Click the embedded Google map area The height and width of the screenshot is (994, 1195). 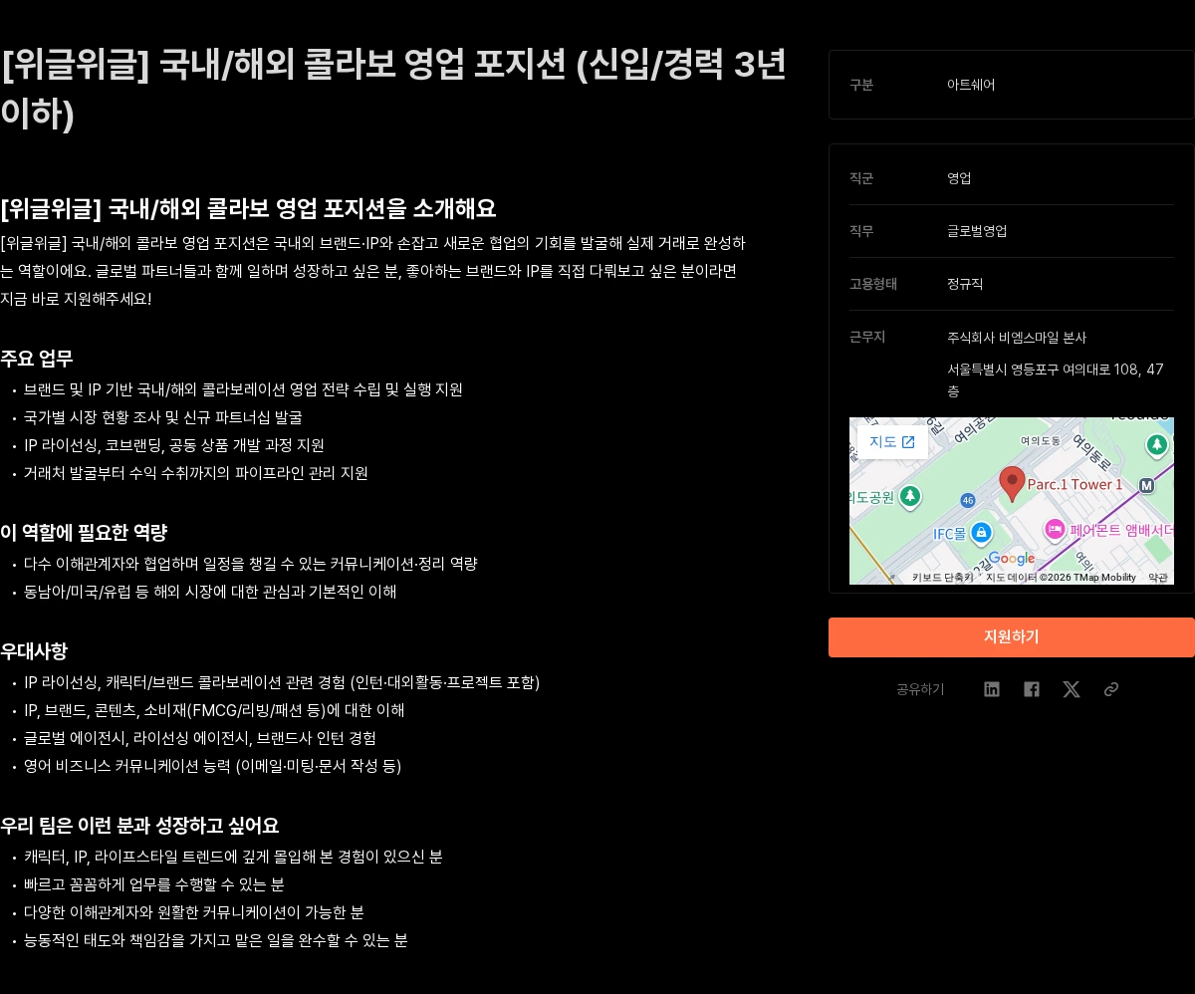(1012, 501)
